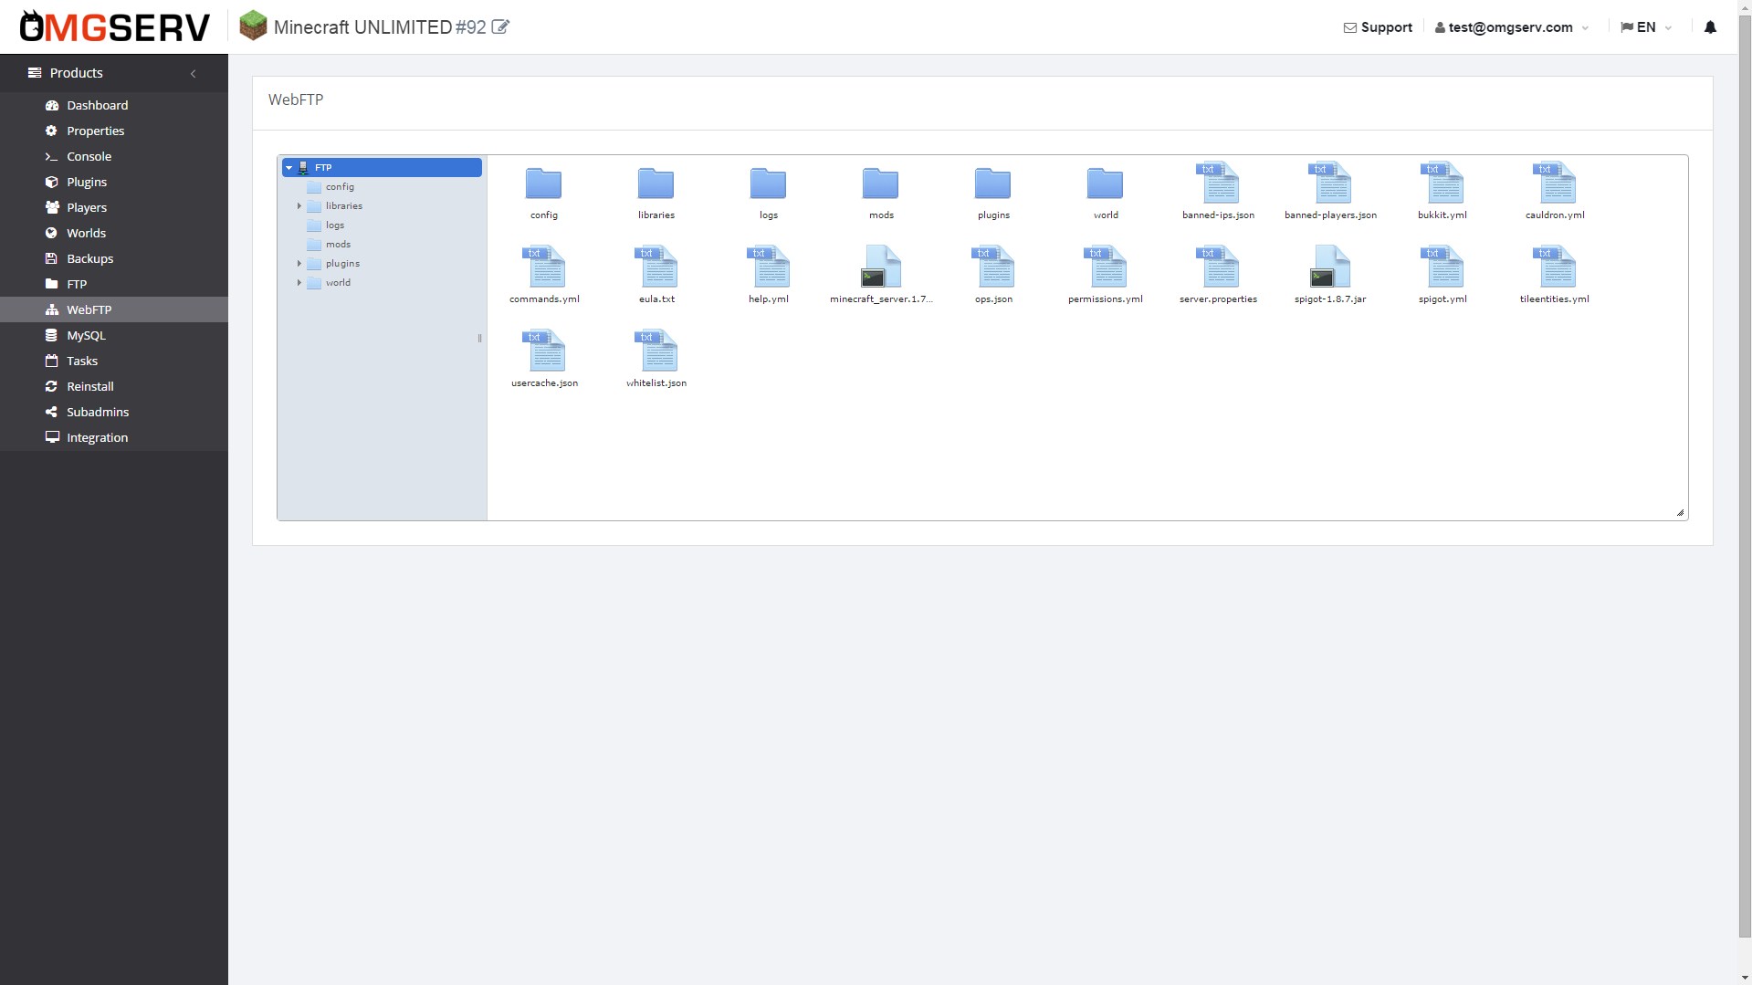Image resolution: width=1752 pixels, height=985 pixels.
Task: Open MySQL in the sidebar
Action: coord(114,335)
